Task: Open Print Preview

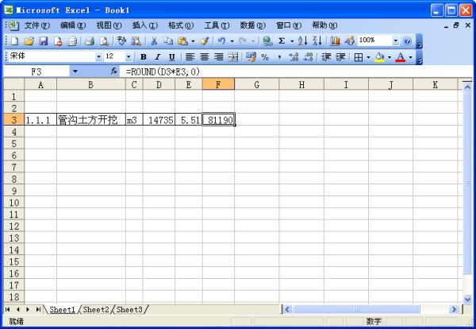Action: click(x=104, y=41)
